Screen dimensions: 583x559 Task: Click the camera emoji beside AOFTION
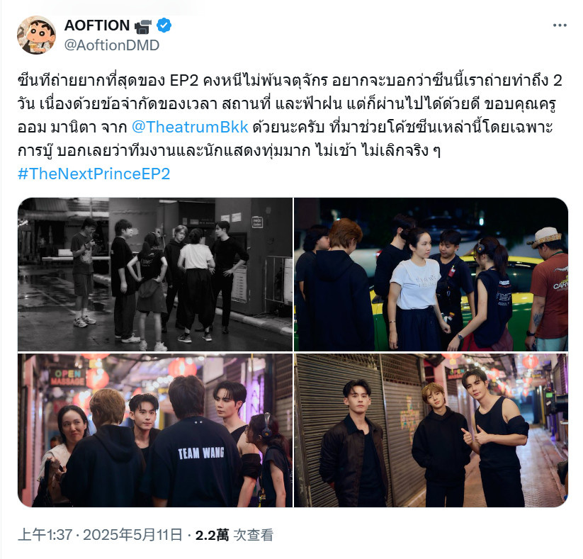(x=143, y=26)
